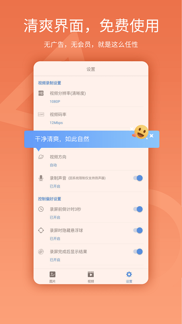Toggle the 录制声音 switch off
The width and height of the screenshot is (182, 324).
[138, 178]
